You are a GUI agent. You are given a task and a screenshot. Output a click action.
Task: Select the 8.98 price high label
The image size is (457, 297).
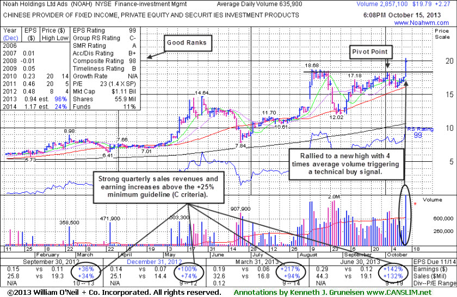(x=70, y=131)
